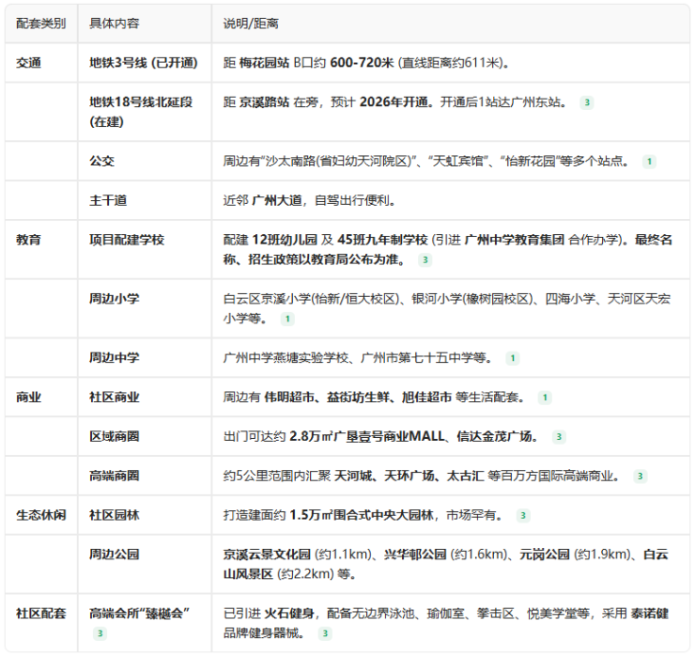The image size is (695, 657).
Task: Open citation 1 in the 周边小学 row
Action: 287,319
